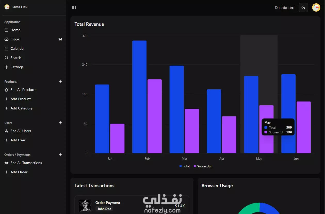Click the plus in Users section header
Viewport: 325px width, 214px height.
[60, 123]
